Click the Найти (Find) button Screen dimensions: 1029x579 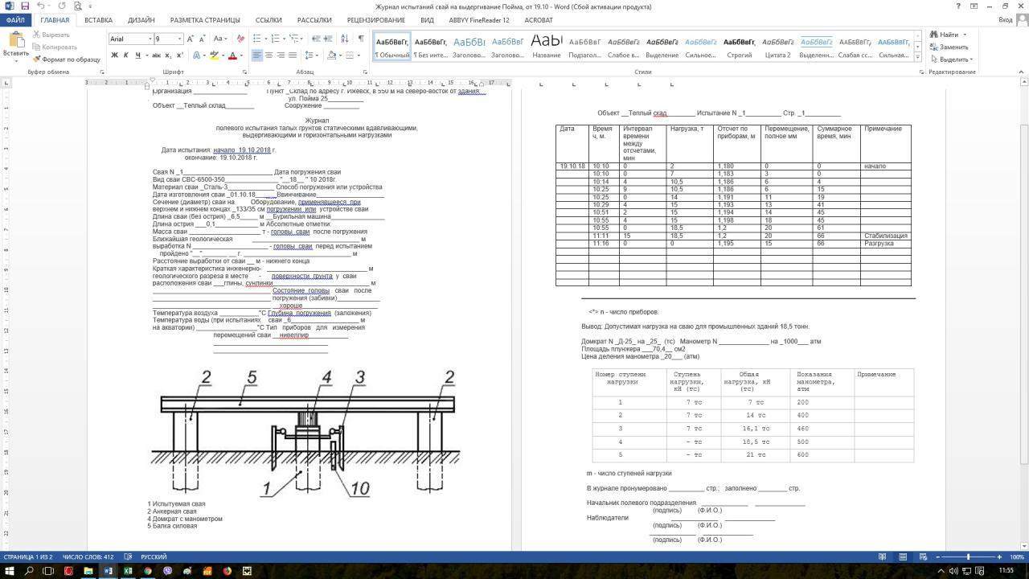(x=947, y=35)
